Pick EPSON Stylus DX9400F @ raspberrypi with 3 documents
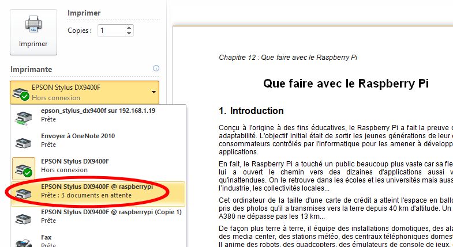This screenshot has height=247, width=453. click(98, 194)
